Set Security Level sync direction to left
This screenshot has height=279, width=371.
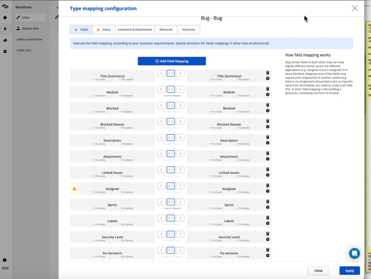click(x=161, y=234)
